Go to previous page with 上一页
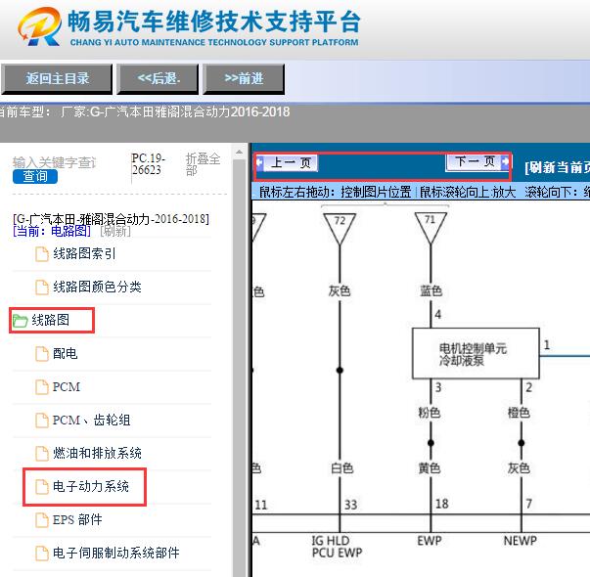The height and width of the screenshot is (577, 590). [x=291, y=163]
